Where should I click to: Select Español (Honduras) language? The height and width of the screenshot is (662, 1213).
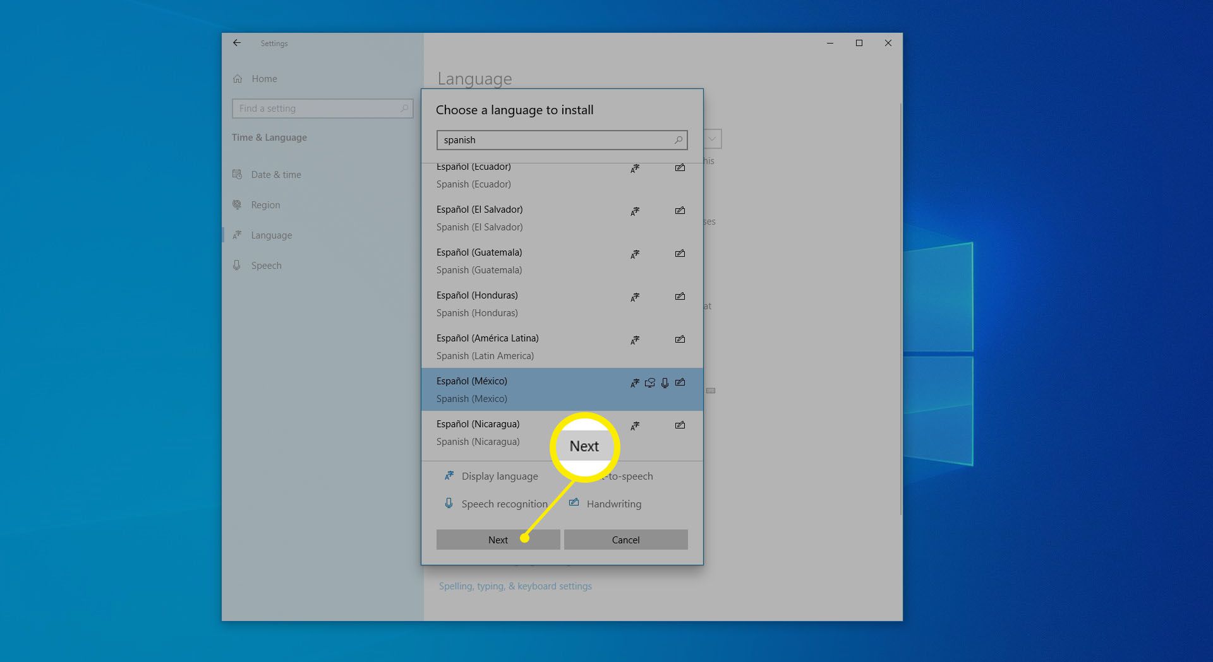562,304
